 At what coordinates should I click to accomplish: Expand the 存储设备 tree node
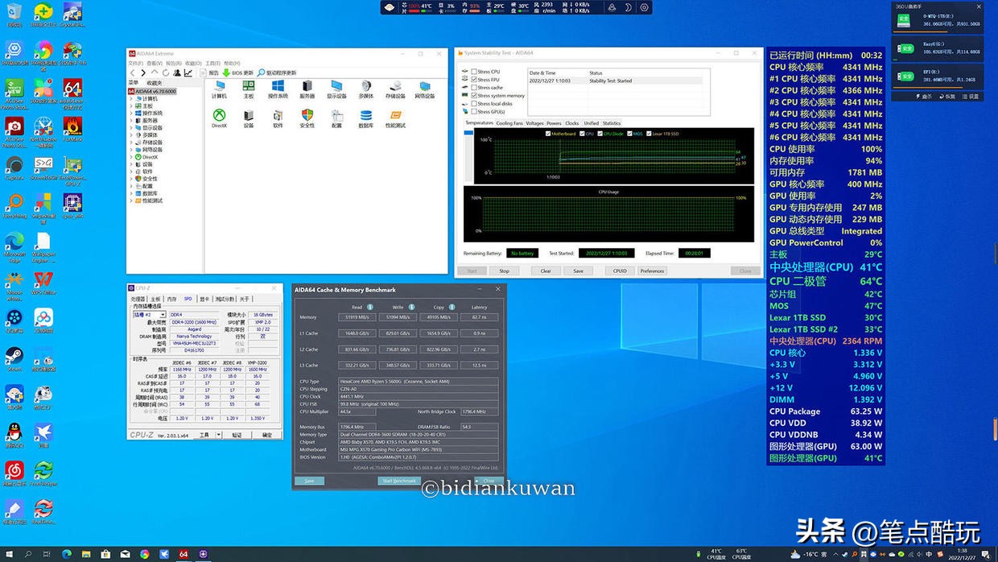pos(132,143)
